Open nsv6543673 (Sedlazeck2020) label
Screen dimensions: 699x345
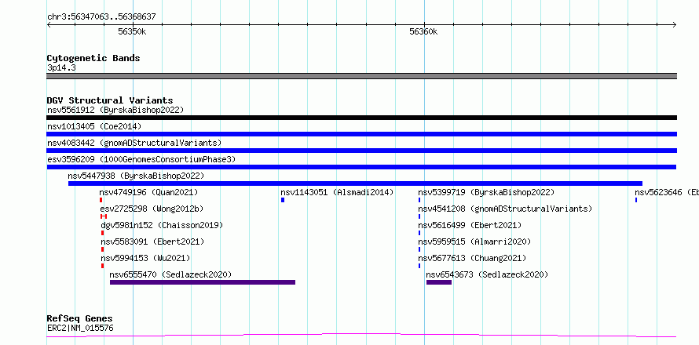pyautogui.click(x=487, y=274)
